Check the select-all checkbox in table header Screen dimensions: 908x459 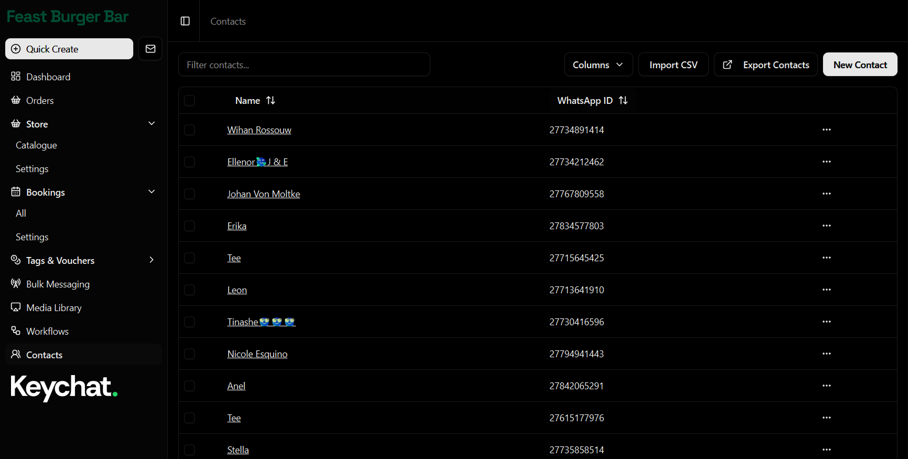(189, 100)
